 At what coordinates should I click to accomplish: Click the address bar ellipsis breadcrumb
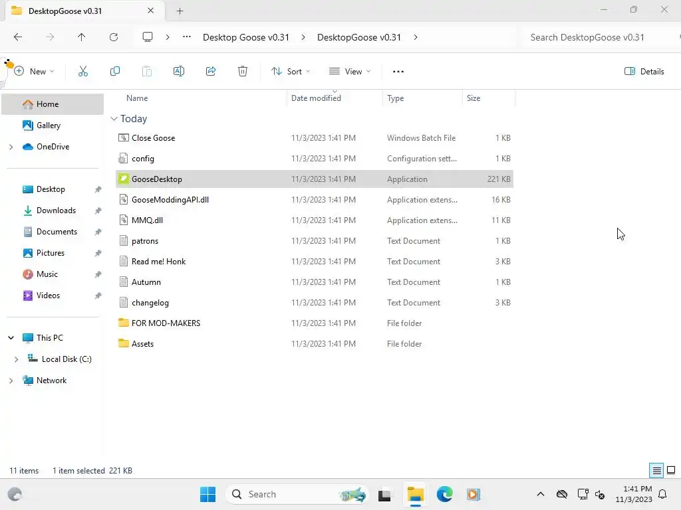(x=187, y=37)
